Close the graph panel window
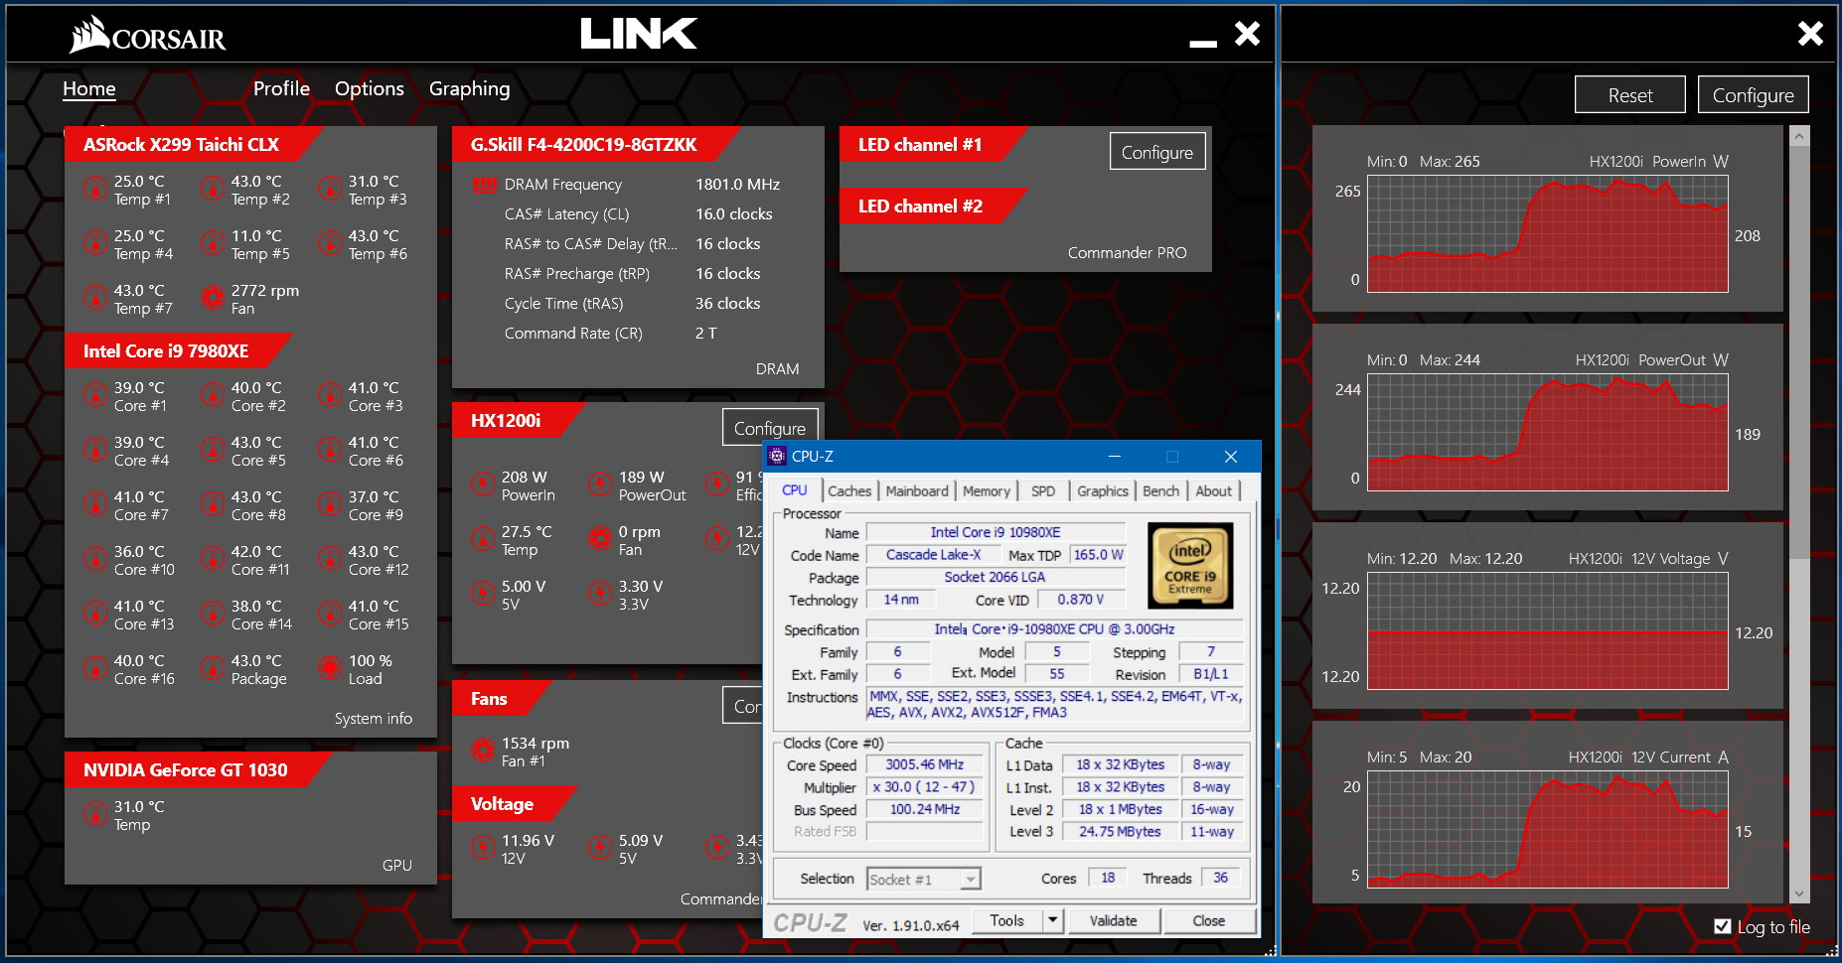Viewport: 1842px width, 963px height. click(x=1810, y=34)
